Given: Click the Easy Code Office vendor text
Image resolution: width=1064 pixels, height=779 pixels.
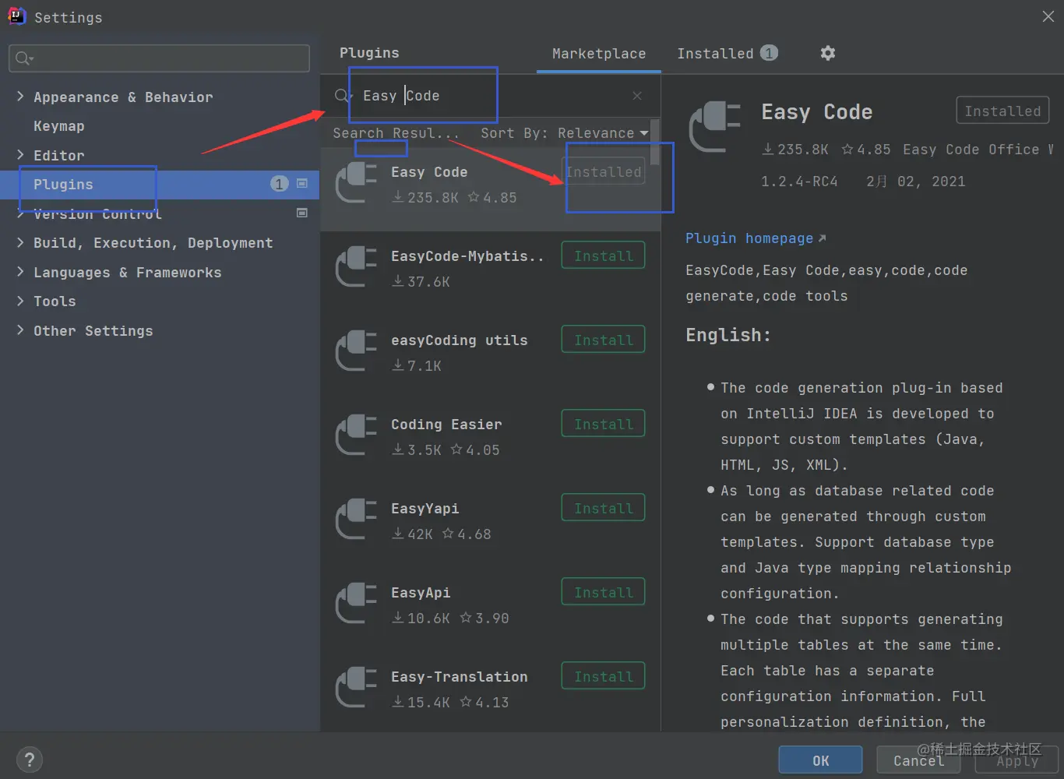Looking at the screenshot, I should 978,150.
